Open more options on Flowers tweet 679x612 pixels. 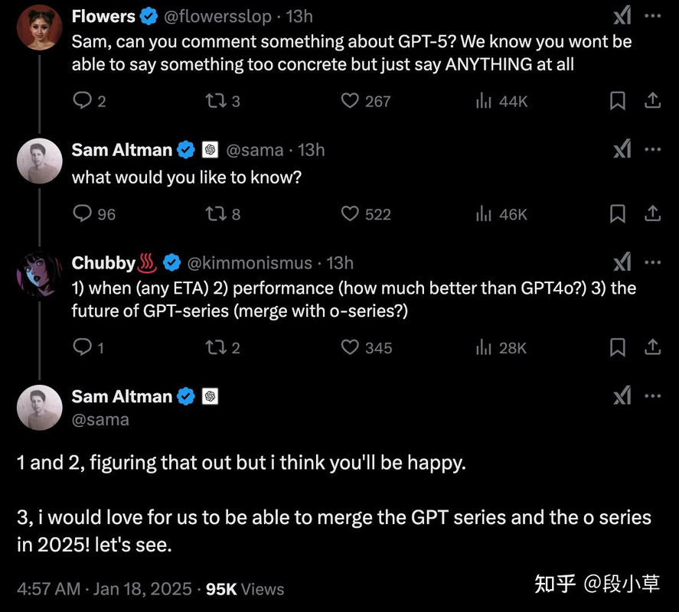click(x=652, y=16)
